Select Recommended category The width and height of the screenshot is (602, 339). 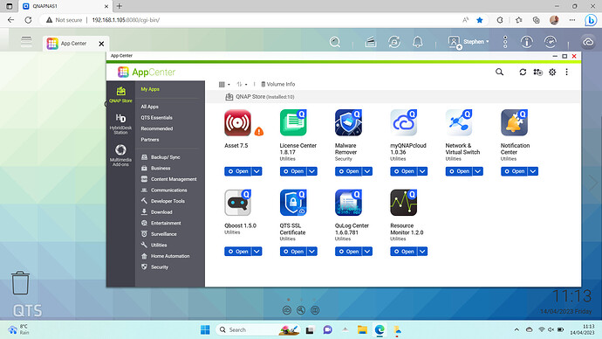pyautogui.click(x=157, y=128)
